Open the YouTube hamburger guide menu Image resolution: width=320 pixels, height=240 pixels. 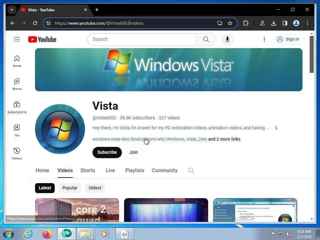pos(17,39)
